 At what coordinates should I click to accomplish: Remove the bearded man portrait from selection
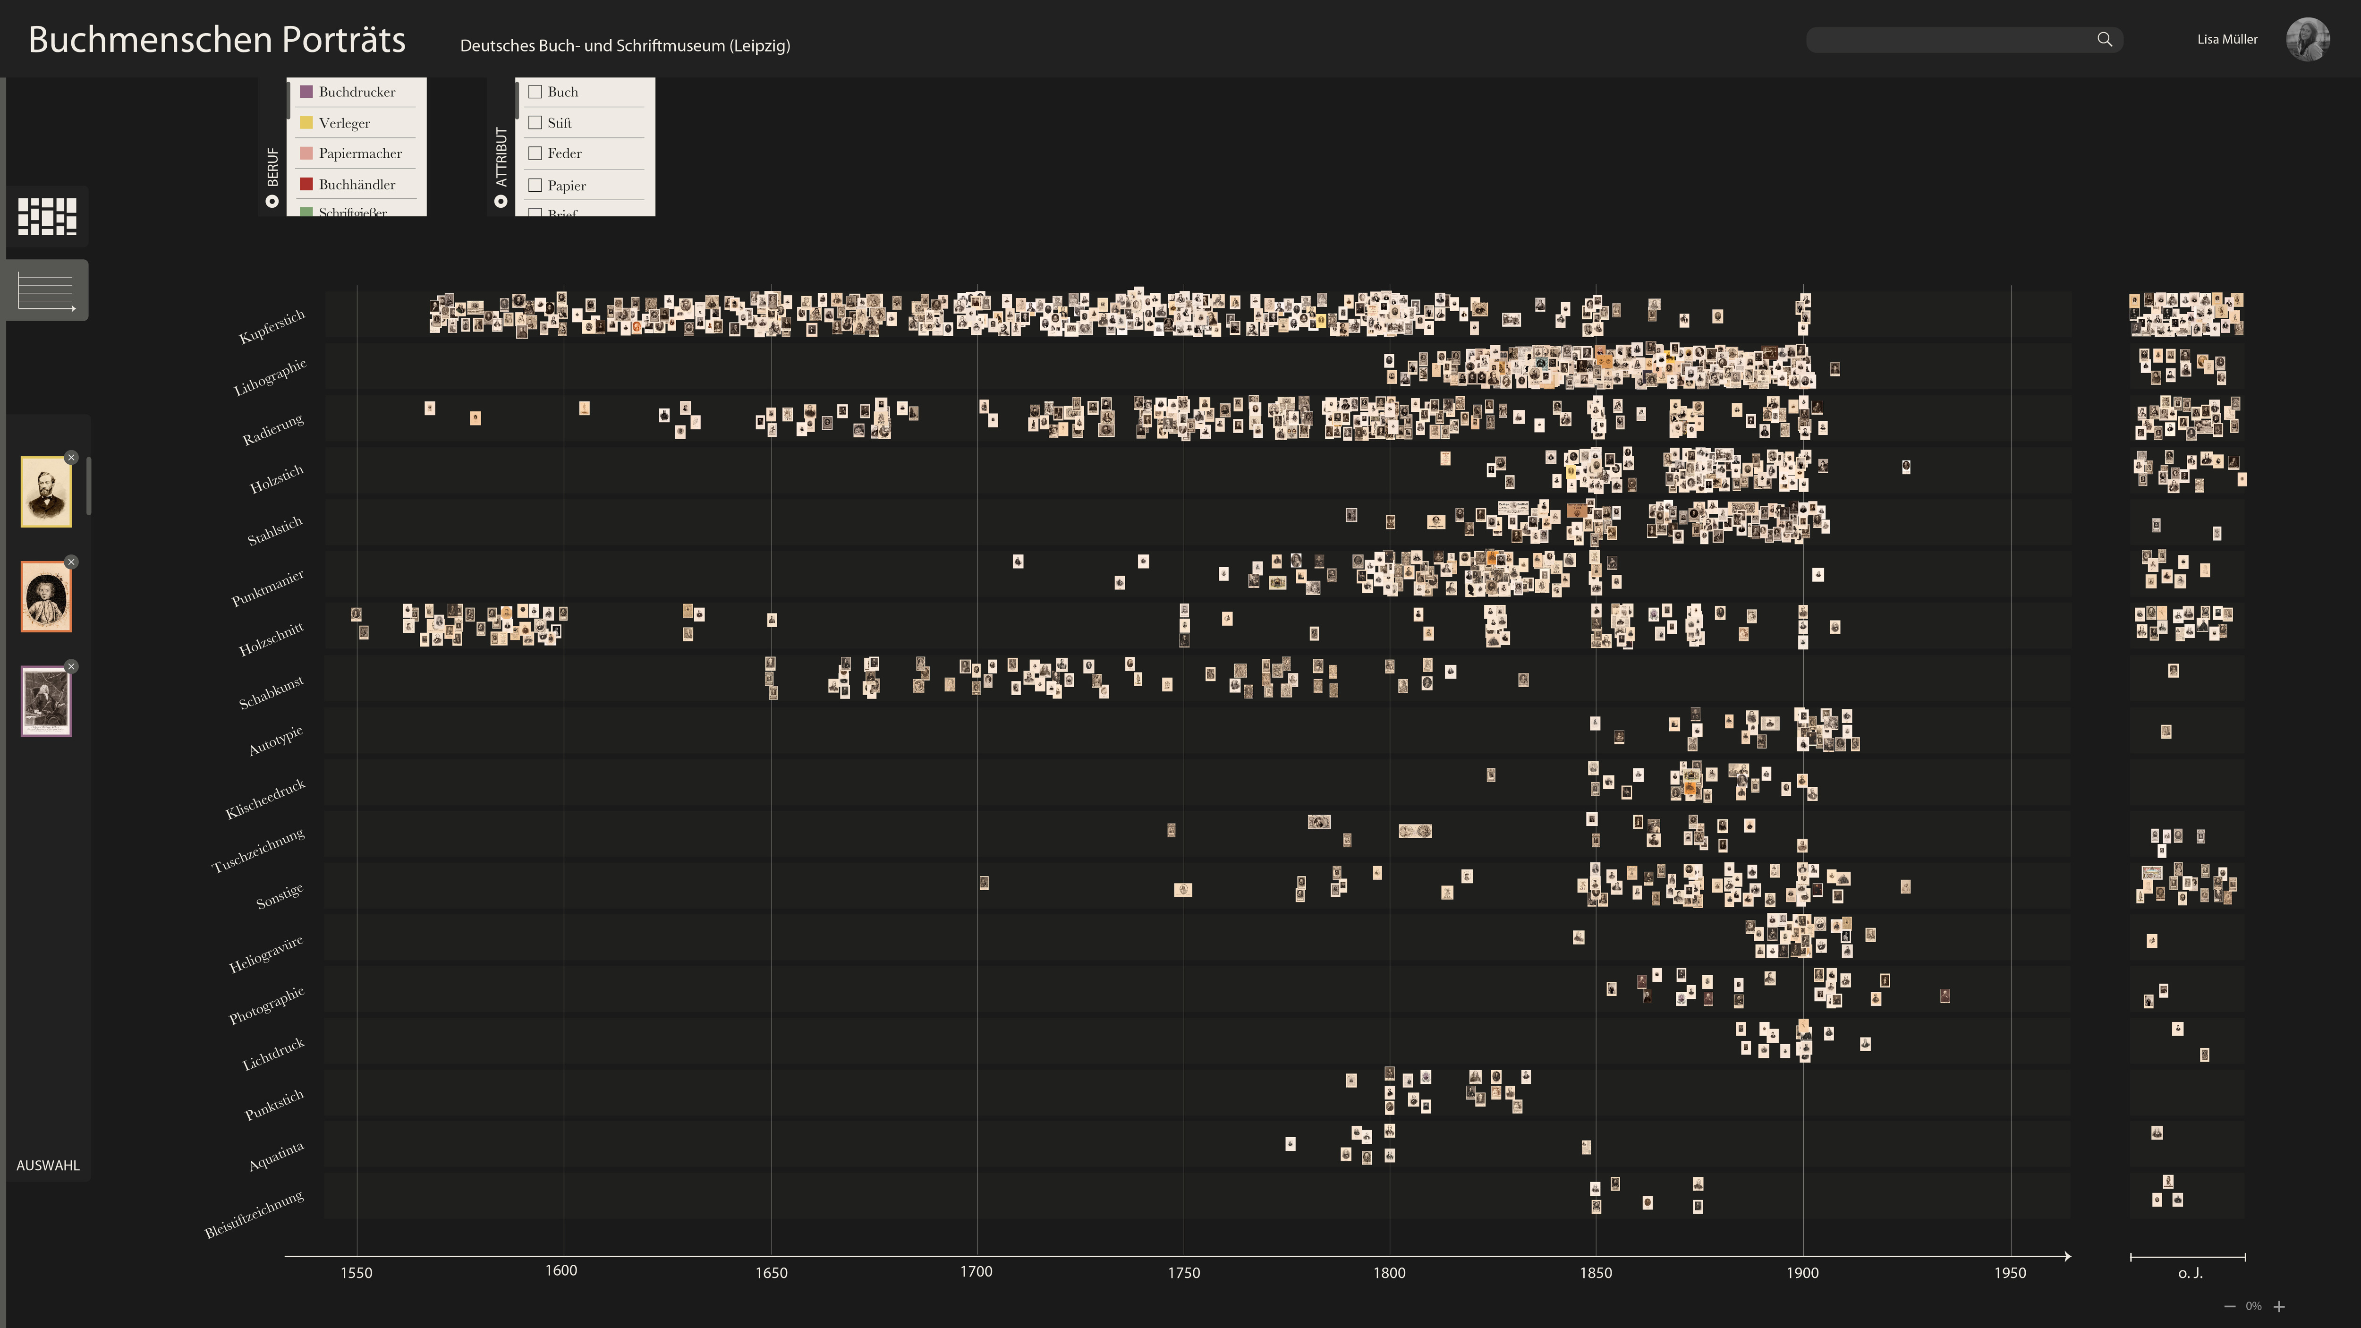(x=71, y=457)
